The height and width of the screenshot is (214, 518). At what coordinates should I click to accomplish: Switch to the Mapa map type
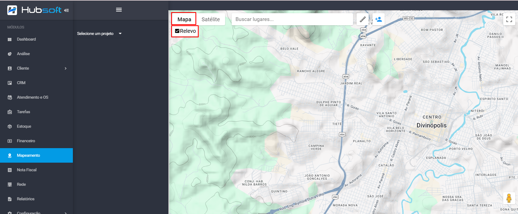coord(184,19)
